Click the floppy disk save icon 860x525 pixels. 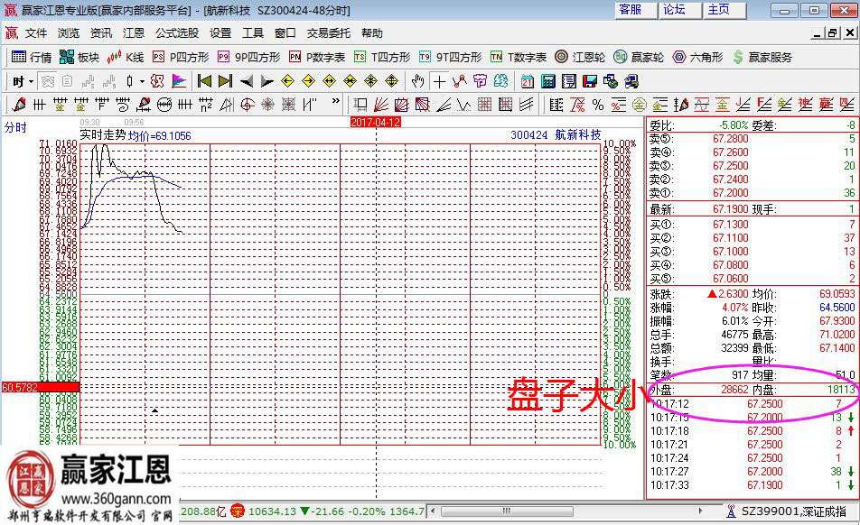coord(589,80)
